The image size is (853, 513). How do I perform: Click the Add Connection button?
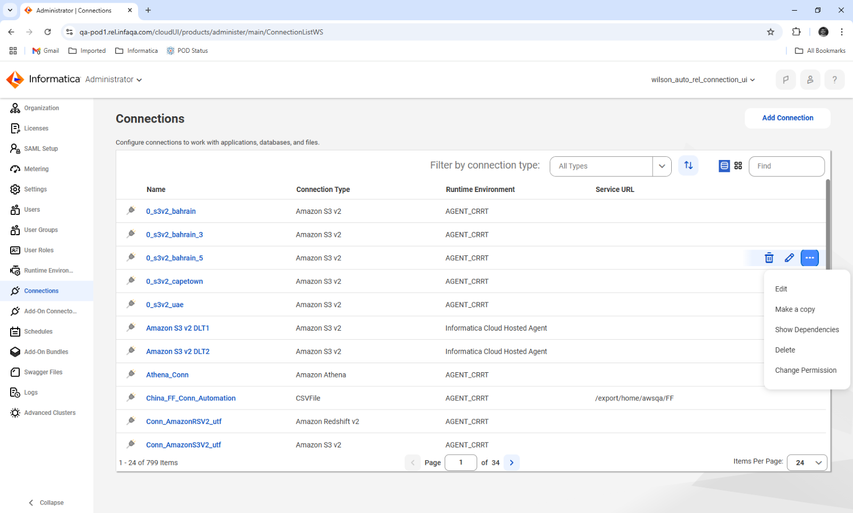(787, 118)
